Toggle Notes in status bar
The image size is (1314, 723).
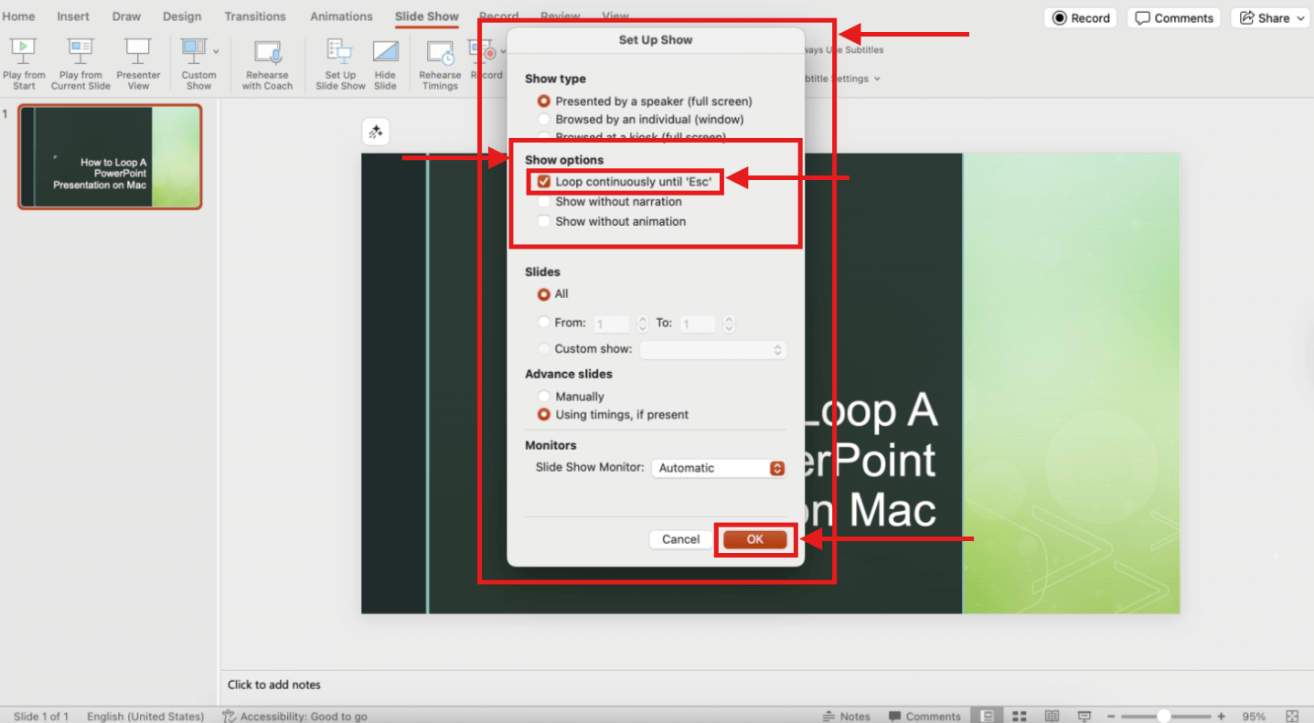(847, 717)
